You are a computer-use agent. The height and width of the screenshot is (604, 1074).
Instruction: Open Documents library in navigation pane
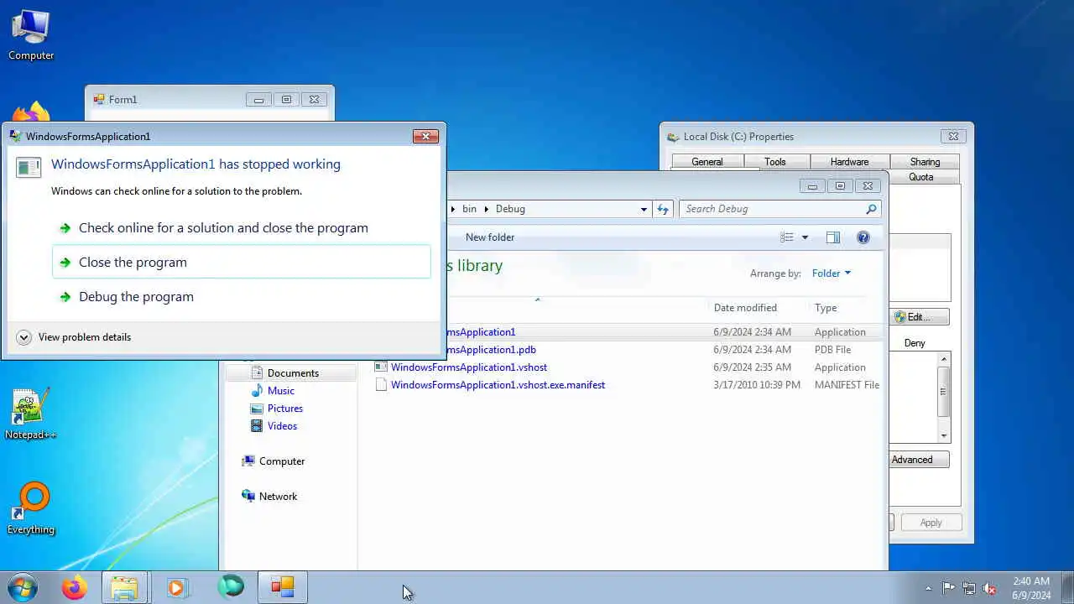pos(292,373)
